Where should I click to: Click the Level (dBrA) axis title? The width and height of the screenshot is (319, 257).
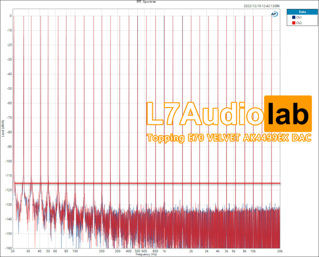tap(3, 128)
